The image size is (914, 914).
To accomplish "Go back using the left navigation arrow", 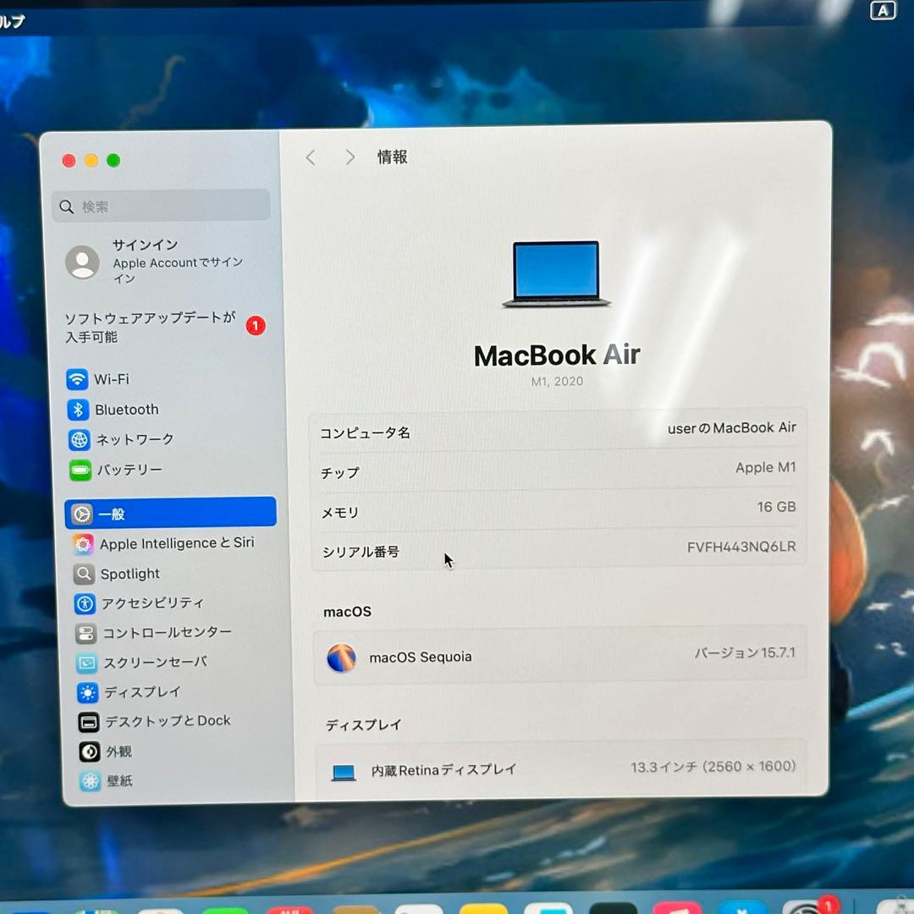I will coord(310,157).
